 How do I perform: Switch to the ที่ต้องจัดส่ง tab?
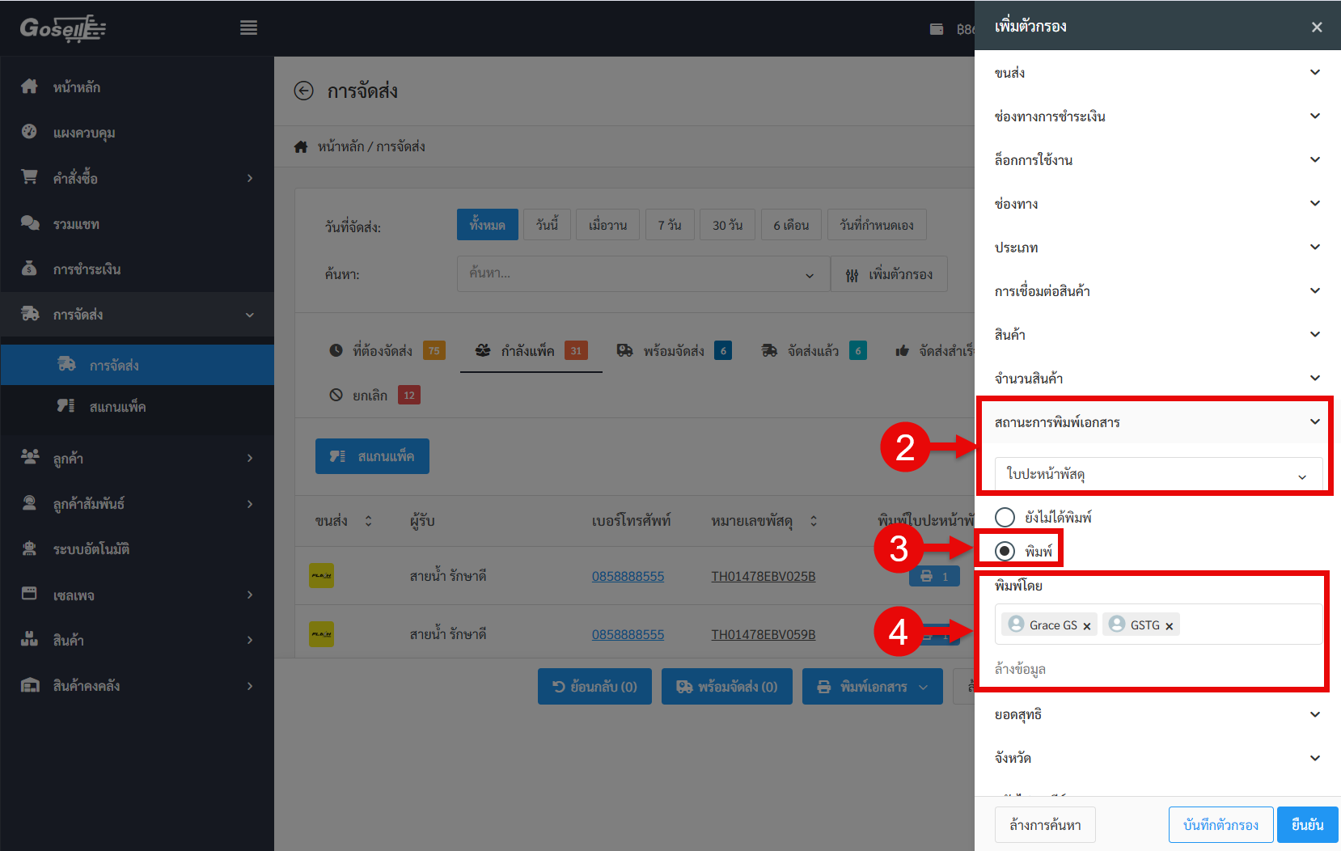[383, 351]
